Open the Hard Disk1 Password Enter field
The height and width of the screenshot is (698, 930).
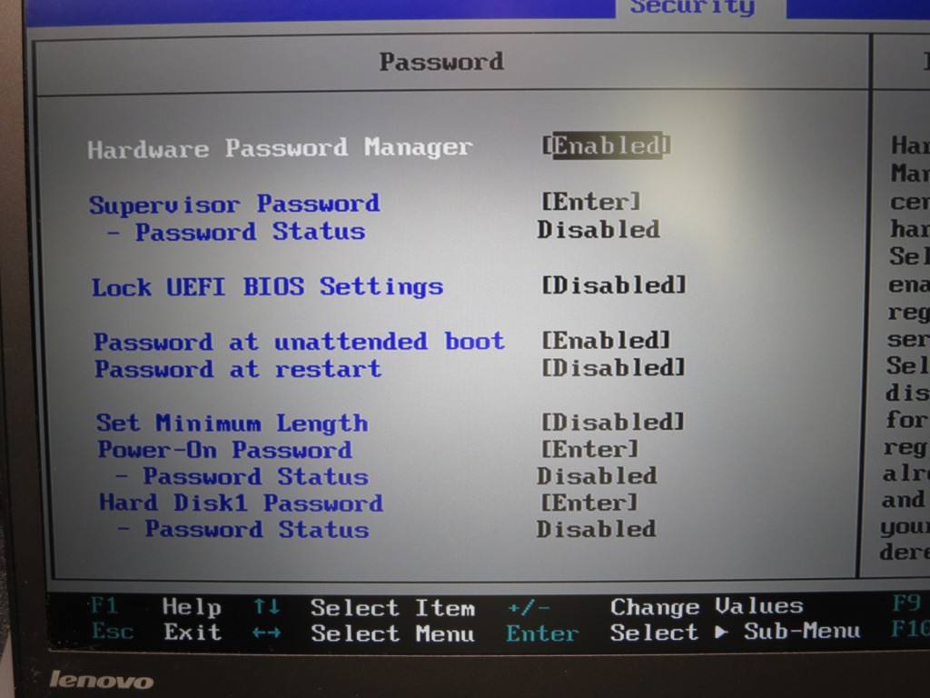pos(589,503)
